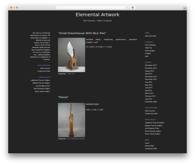Click the Dan Freeman – Maker of objects tagline

pos(97,21)
